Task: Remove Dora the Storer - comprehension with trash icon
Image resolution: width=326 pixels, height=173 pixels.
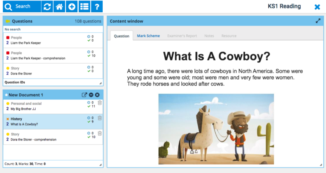Action: (100, 134)
